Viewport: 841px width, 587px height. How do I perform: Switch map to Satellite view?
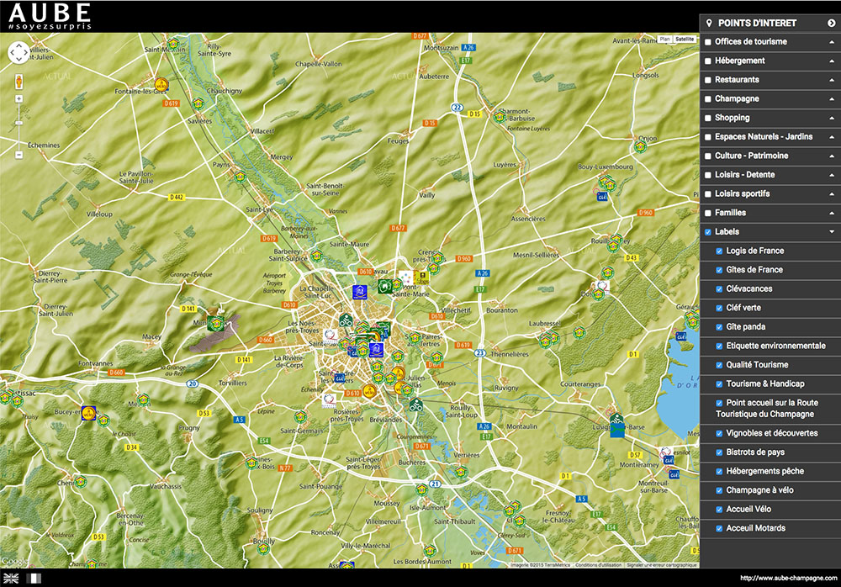685,39
